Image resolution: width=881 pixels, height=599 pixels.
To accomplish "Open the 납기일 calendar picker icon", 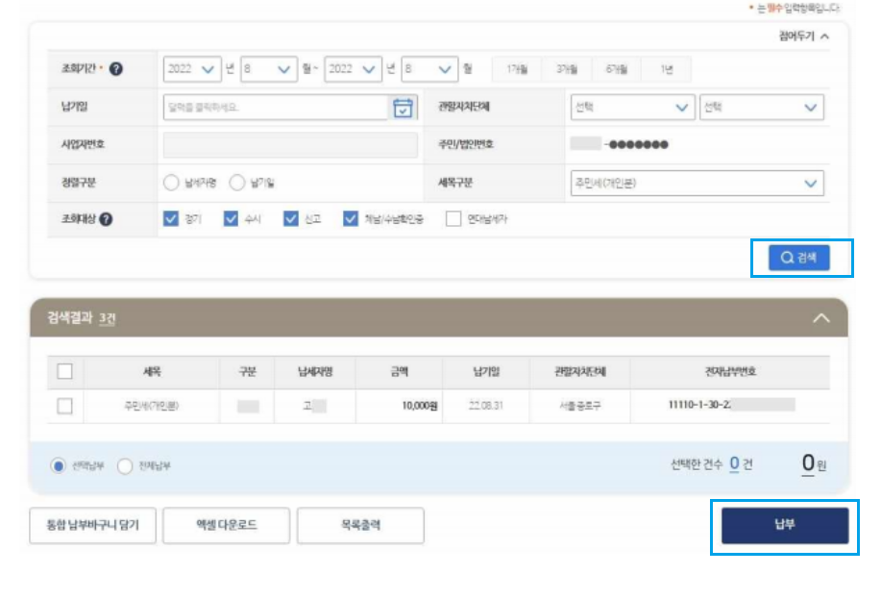I will coord(403,108).
